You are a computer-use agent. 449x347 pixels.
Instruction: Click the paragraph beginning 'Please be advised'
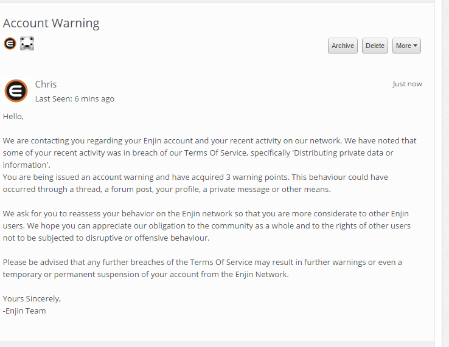click(203, 269)
